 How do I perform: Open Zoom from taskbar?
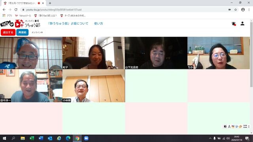coord(86,138)
